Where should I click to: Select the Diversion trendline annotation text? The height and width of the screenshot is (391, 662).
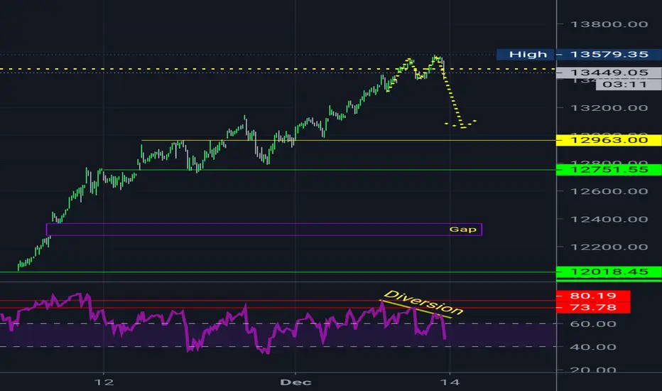point(423,303)
